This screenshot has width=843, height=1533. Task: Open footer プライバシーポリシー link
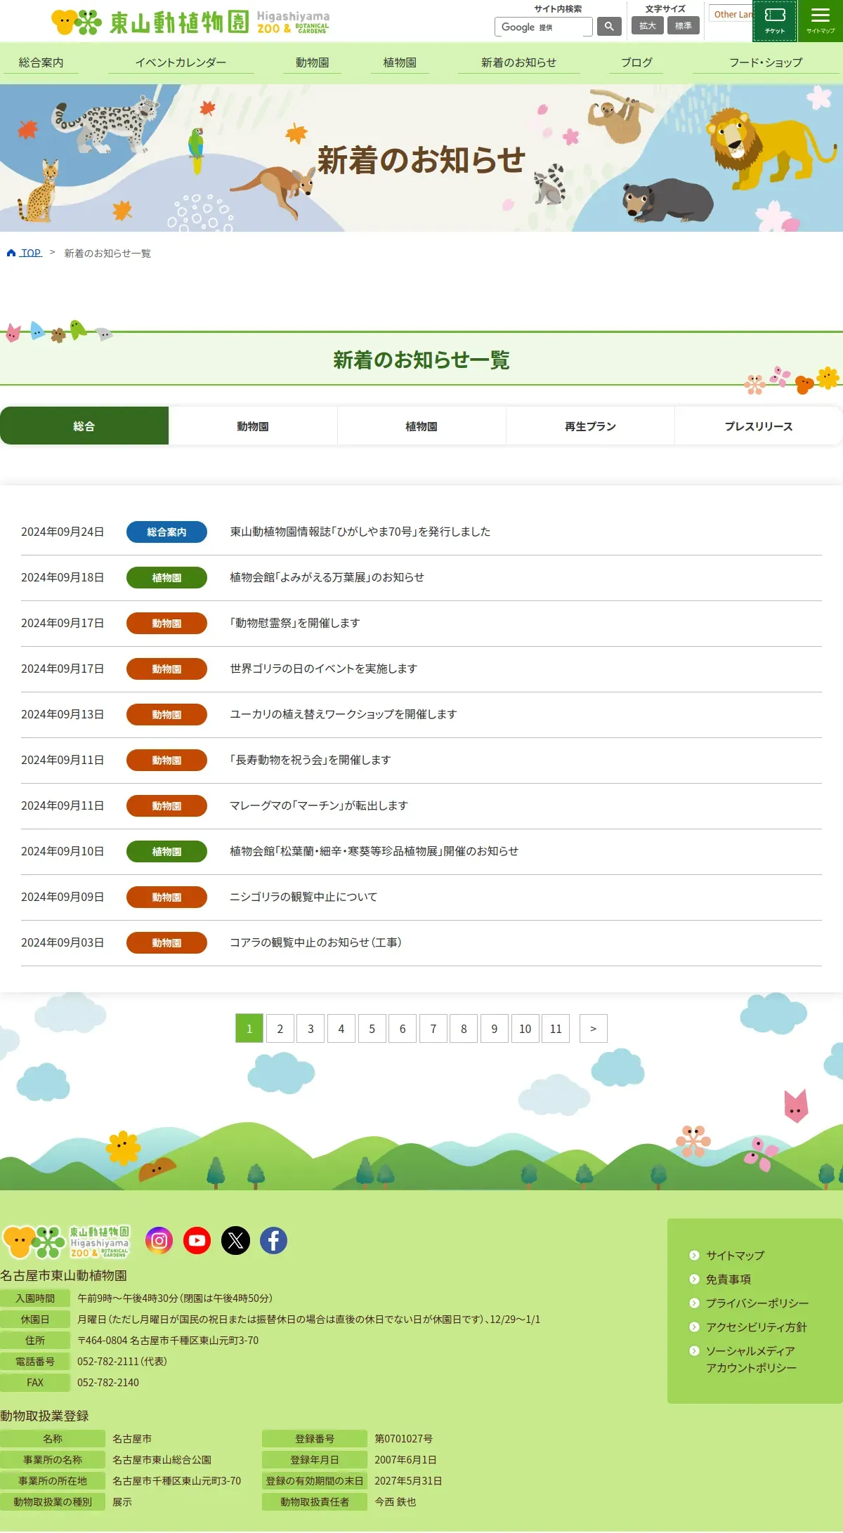[757, 1303]
